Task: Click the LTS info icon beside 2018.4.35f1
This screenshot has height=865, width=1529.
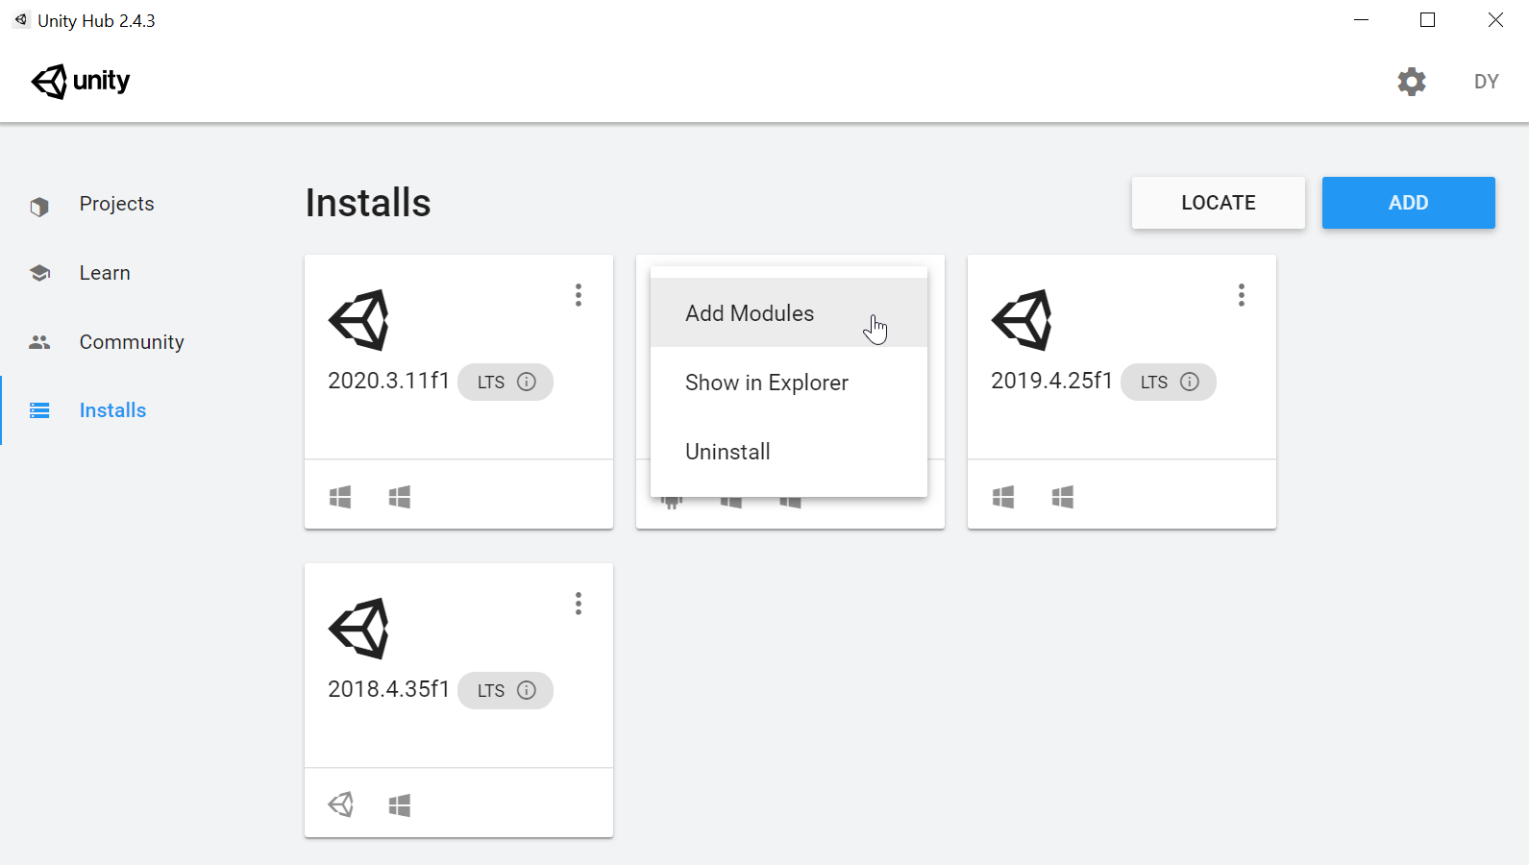Action: (526, 690)
